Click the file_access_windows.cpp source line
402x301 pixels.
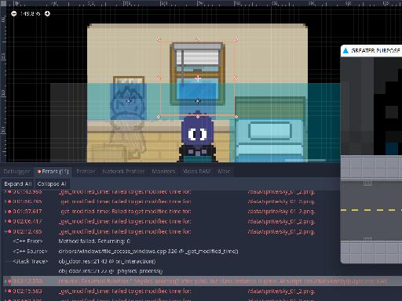coord(148,251)
